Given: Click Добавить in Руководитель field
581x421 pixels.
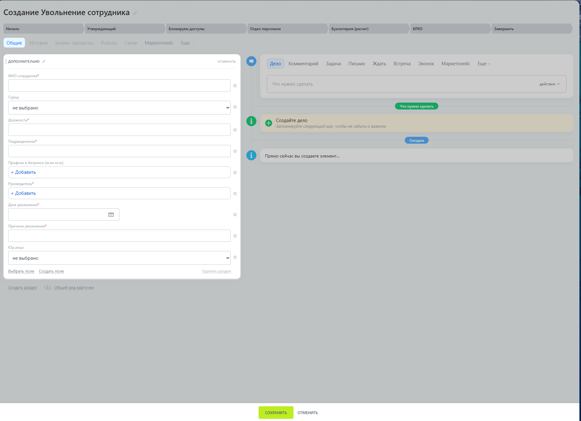Looking at the screenshot, I should (x=24, y=193).
